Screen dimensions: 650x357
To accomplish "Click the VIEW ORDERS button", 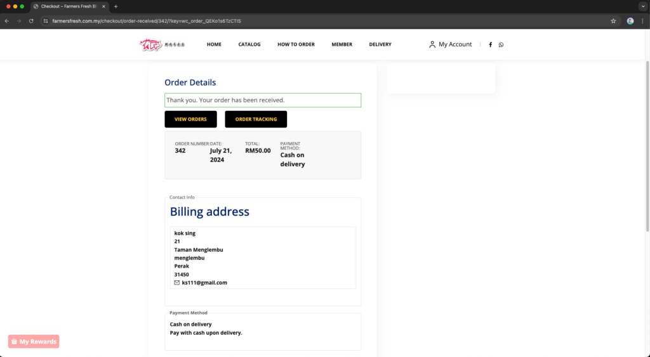I will click(190, 119).
